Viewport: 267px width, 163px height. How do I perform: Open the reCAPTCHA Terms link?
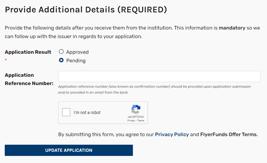pyautogui.click(x=141, y=121)
